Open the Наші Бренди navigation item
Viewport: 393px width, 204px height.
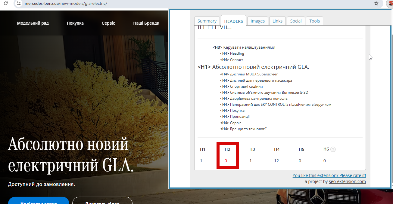(x=146, y=23)
